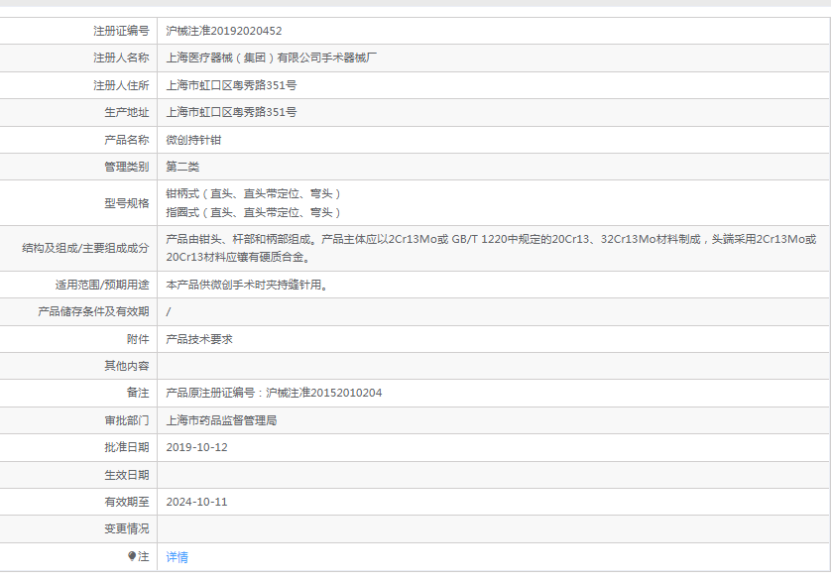Viewport: 831px width, 581px height.
Task: Select registration number 沪械注准20192020452
Action: [x=224, y=31]
